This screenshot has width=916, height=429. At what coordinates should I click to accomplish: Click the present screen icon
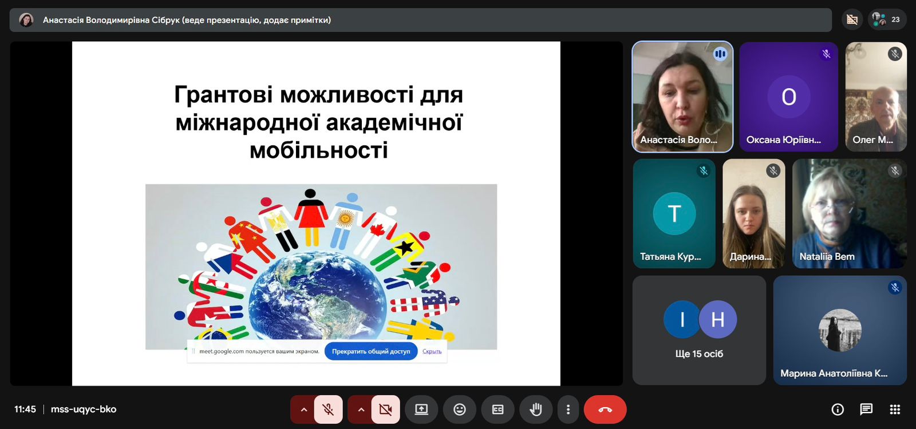(x=421, y=410)
